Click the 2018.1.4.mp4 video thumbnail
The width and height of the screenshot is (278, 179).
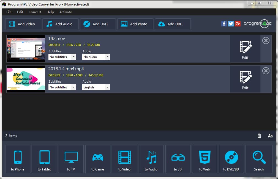click(26, 79)
